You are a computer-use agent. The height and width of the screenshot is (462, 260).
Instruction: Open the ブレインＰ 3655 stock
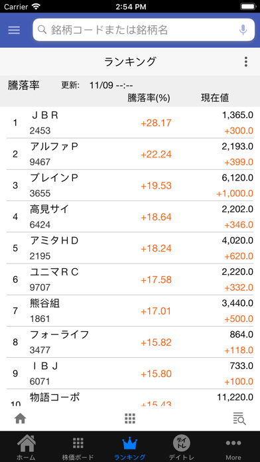130,185
